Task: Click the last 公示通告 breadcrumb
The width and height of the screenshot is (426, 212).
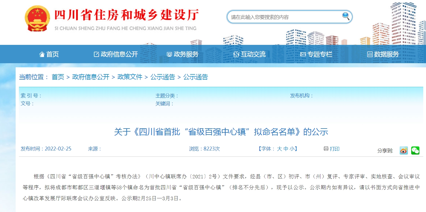Action: coord(195,77)
